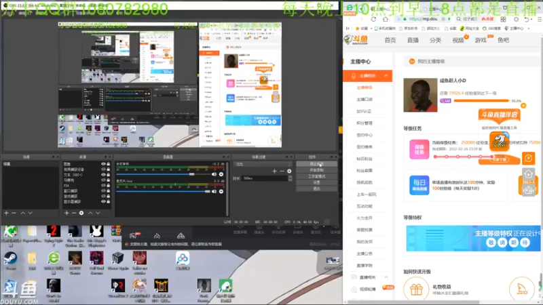
Task: Open the 淡出 transition type dropdown
Action: (263, 164)
